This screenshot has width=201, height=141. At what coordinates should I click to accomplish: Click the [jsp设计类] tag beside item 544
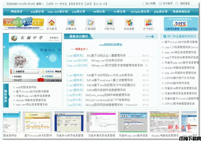tap(74, 95)
